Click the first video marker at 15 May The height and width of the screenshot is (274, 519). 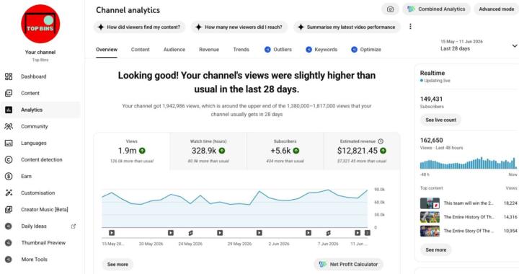point(112,233)
